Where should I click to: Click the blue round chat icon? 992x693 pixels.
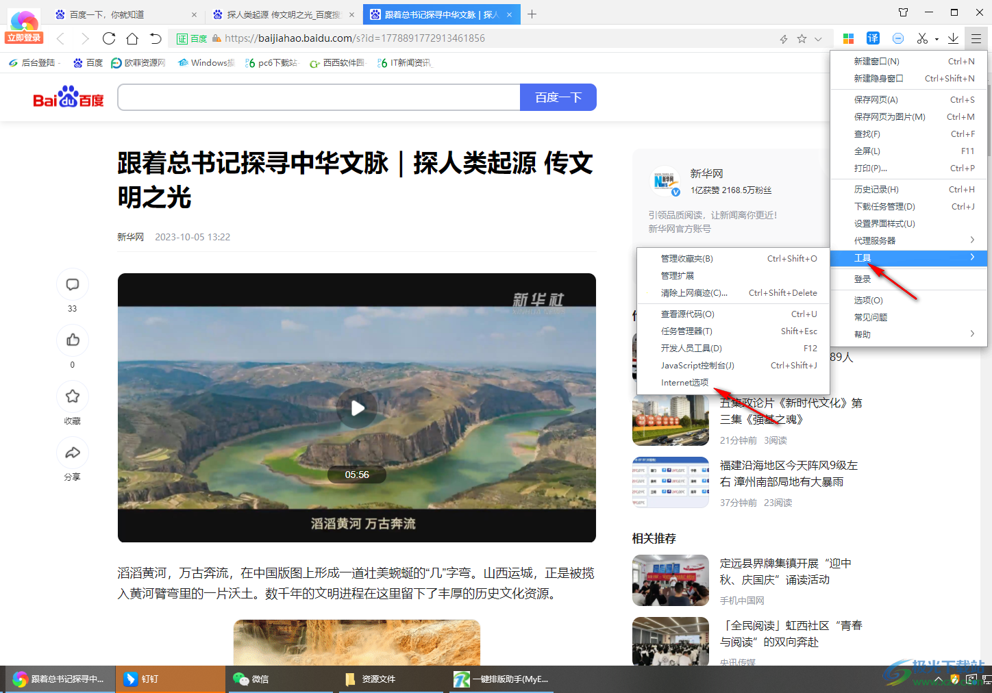[898, 38]
